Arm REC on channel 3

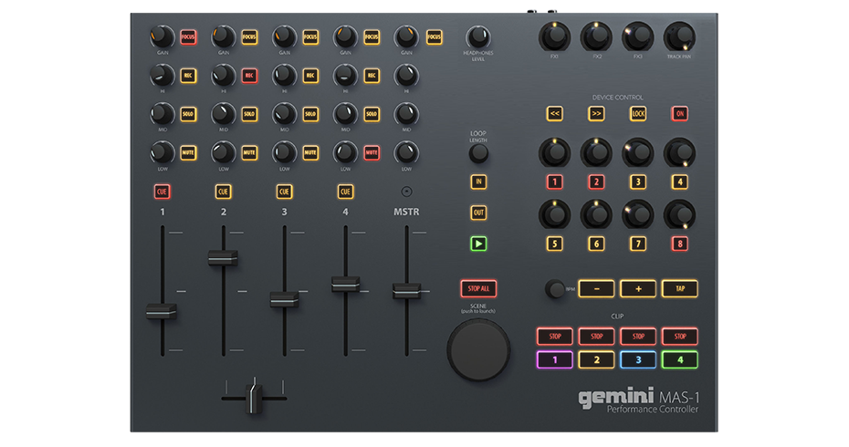pyautogui.click(x=310, y=76)
